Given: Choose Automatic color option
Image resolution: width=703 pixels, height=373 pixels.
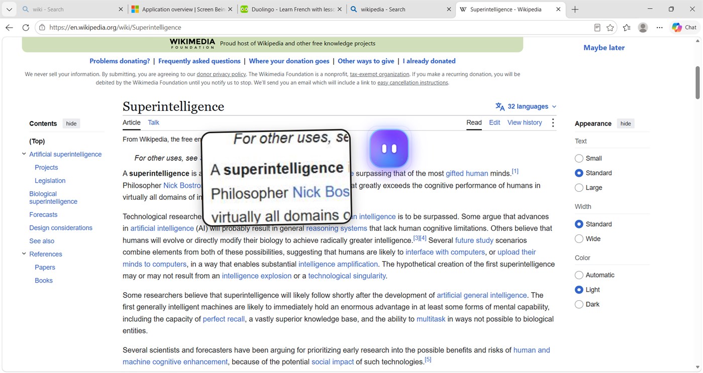Looking at the screenshot, I should (x=579, y=275).
